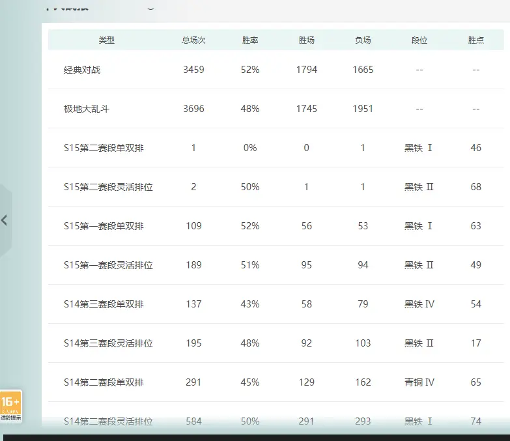Click the 3459 total games cell
The width and height of the screenshot is (510, 441).
pos(193,70)
